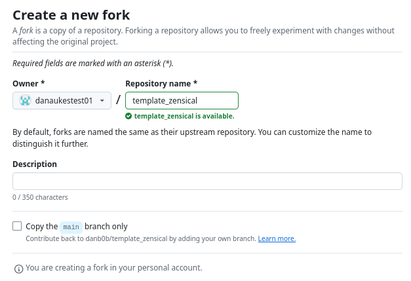The image size is (411, 281).
Task: Click the personal account fork notice text
Action: point(114,268)
